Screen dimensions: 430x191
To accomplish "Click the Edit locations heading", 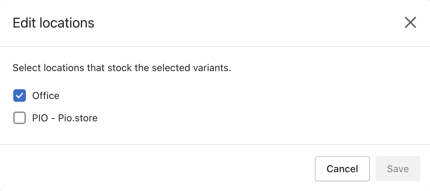I will 53,23.
